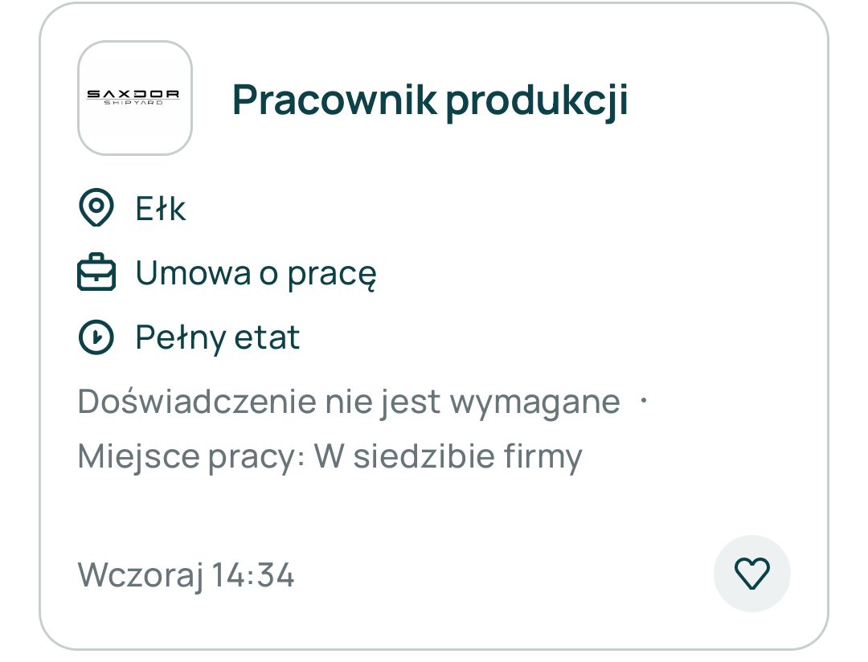Open the Saxdor Shipyard company logo
This screenshot has width=868, height=662.
(134, 98)
